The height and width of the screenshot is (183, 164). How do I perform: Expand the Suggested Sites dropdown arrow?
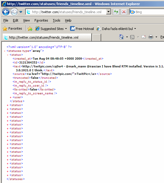[66, 28]
